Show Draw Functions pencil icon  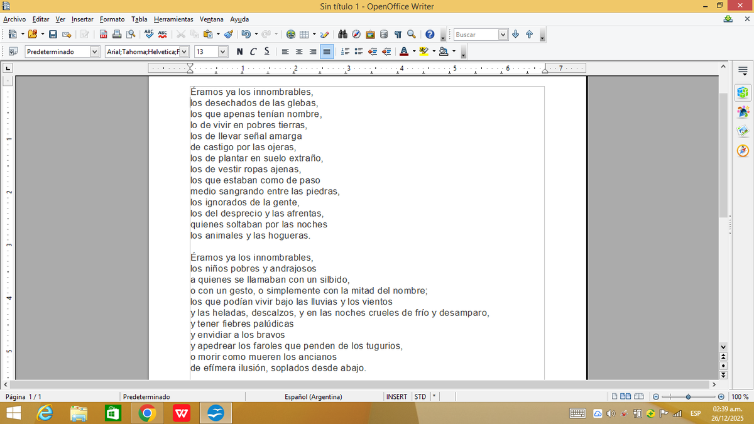(325, 35)
